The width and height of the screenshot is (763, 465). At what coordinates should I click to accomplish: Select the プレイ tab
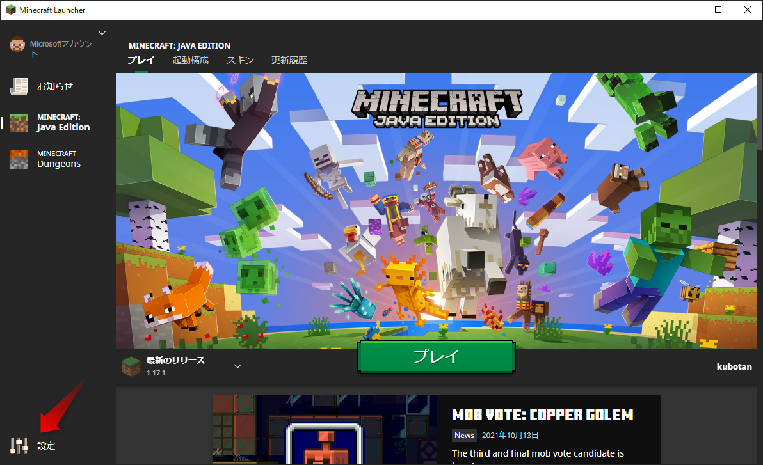(140, 61)
